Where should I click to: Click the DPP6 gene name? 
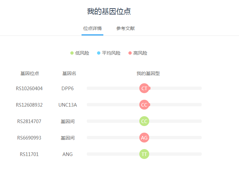click(x=68, y=89)
